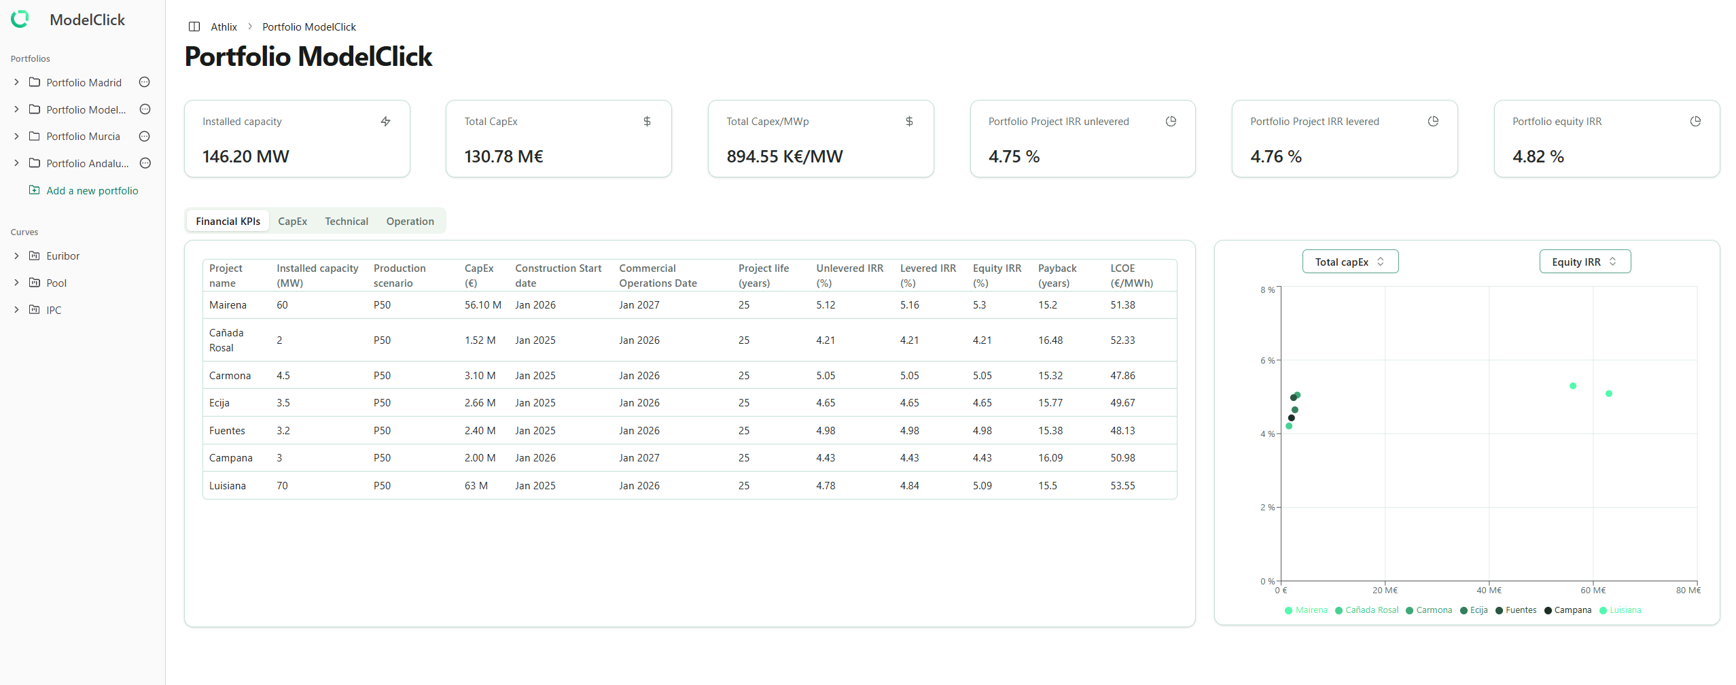This screenshot has width=1736, height=685.
Task: Open options menu for Portfolio Murcia
Action: click(144, 136)
